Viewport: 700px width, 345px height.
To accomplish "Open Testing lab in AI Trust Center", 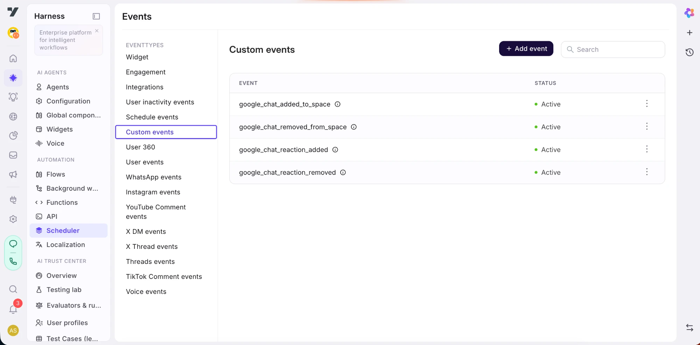I will click(64, 290).
